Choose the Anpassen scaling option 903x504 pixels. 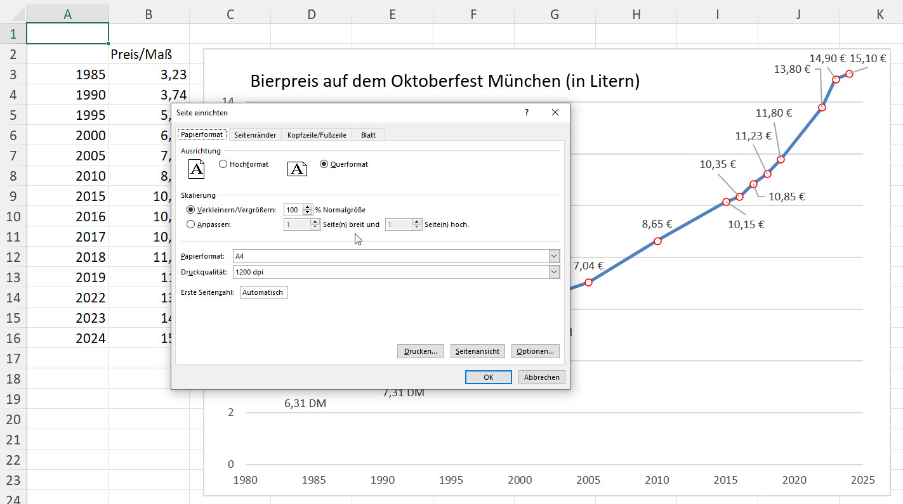coord(191,224)
